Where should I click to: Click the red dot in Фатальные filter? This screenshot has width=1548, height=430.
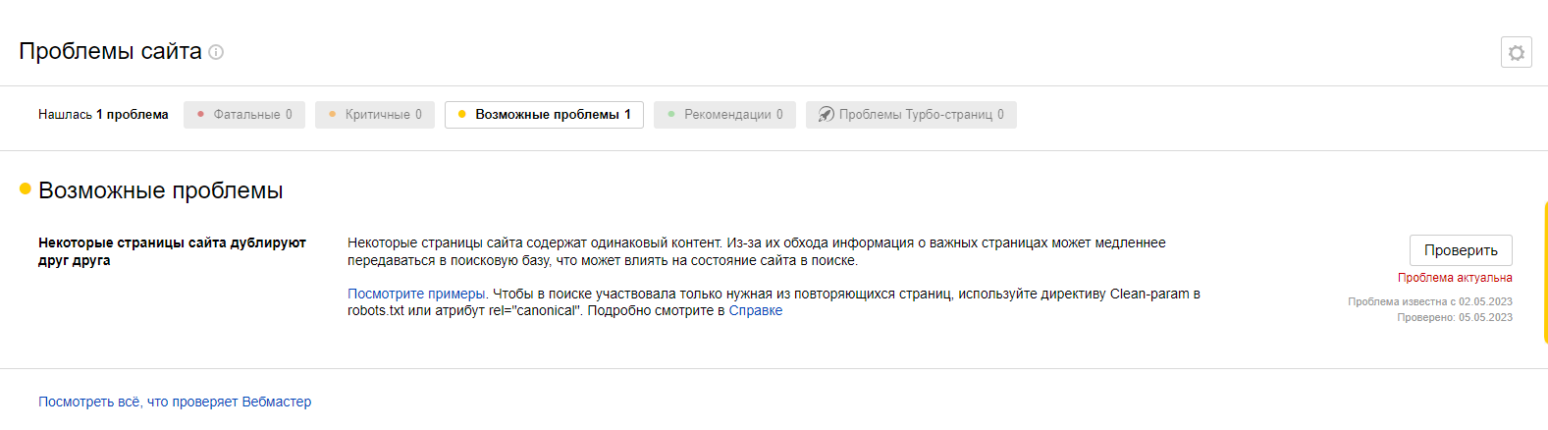201,115
